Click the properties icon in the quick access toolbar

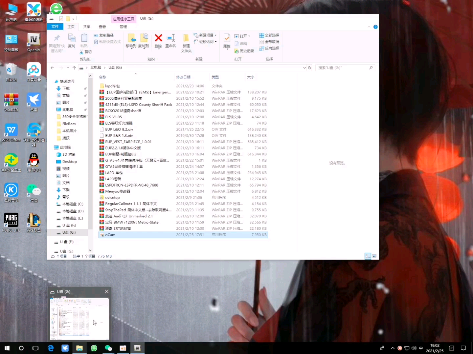point(61,19)
